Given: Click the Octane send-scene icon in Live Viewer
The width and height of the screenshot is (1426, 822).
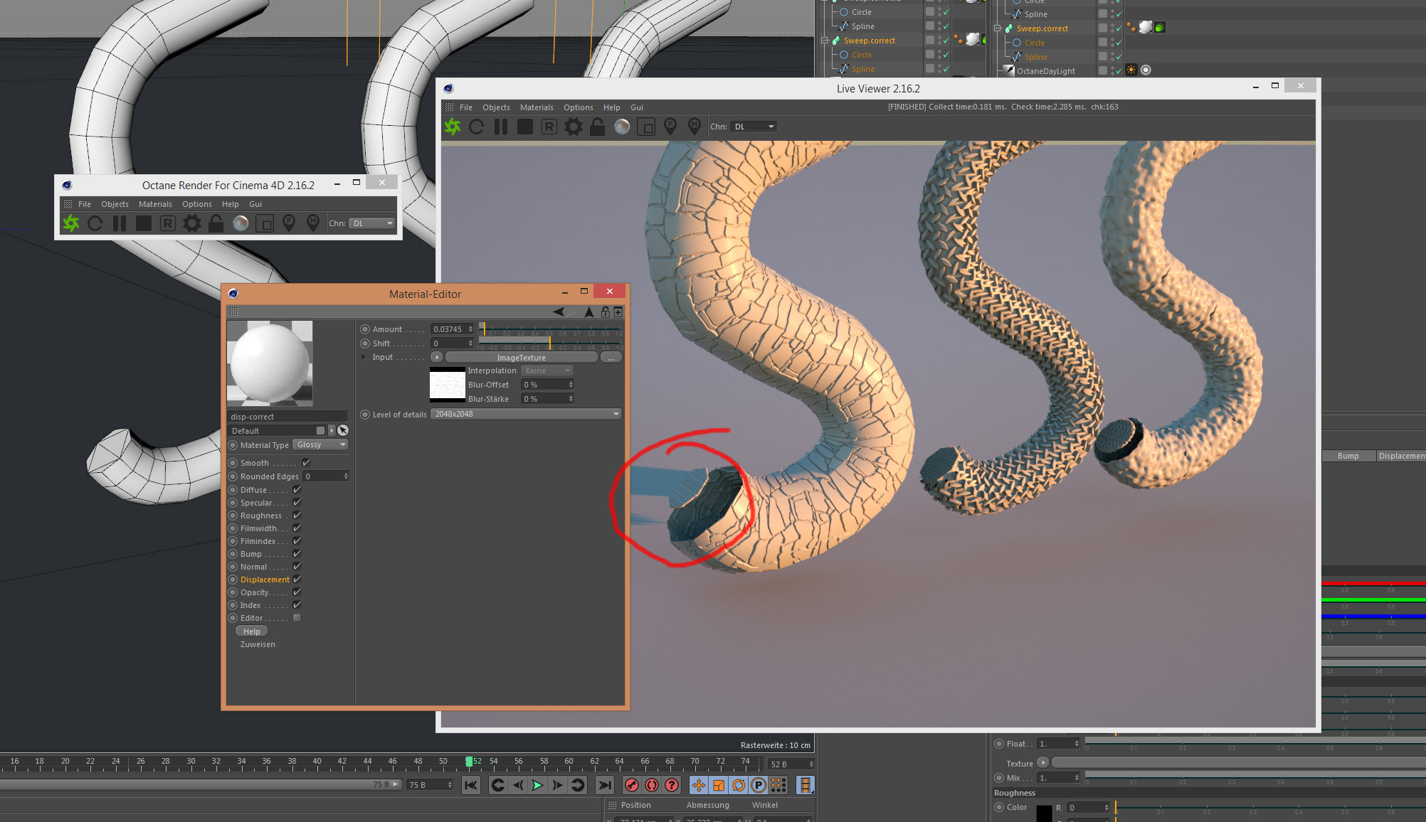Looking at the screenshot, I should point(453,127).
